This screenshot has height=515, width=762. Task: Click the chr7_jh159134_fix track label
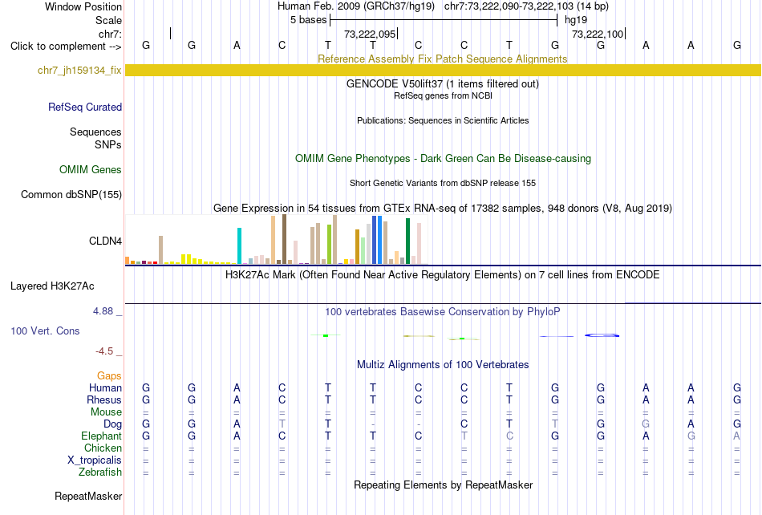pos(79,71)
